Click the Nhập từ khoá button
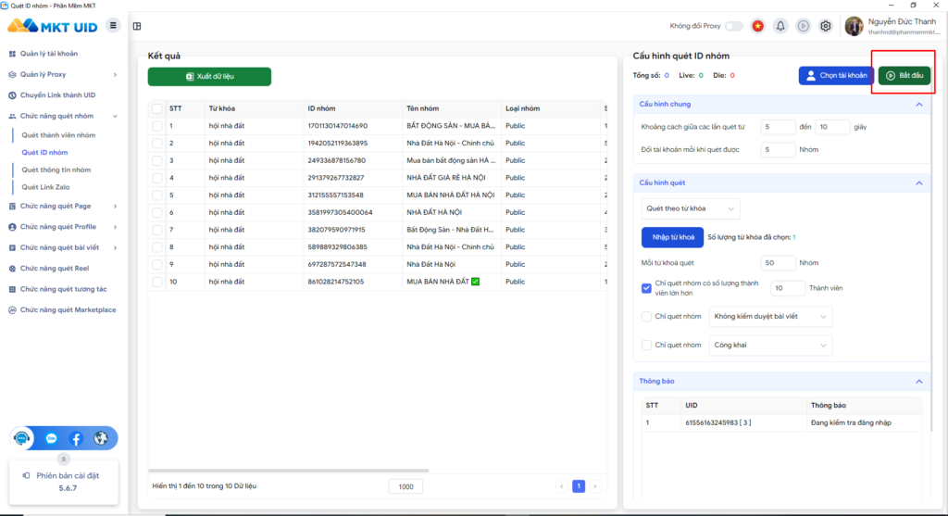This screenshot has width=948, height=516. [672, 237]
